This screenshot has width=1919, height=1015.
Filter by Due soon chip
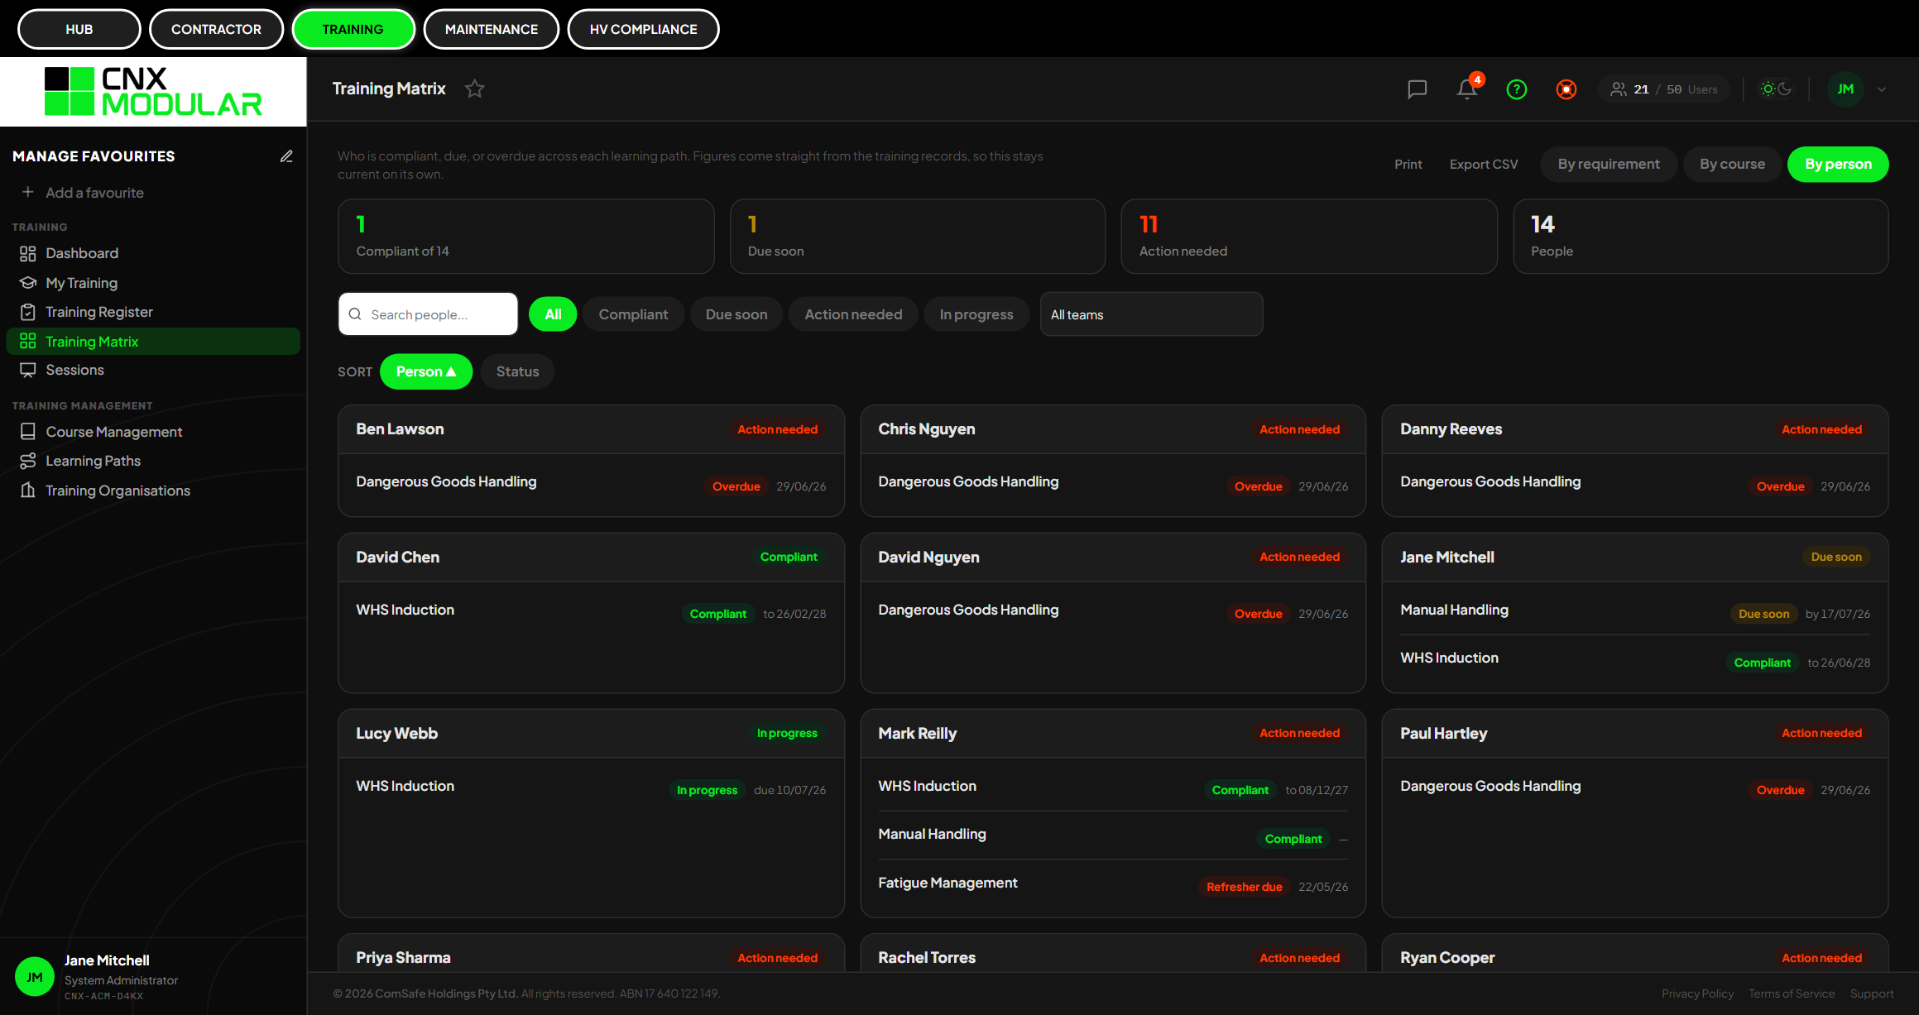[736, 314]
